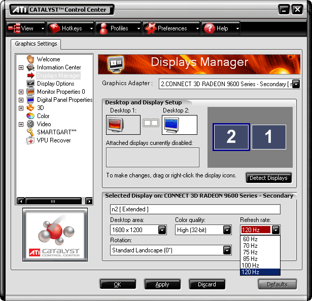Close the Catalyst Control Center window

[297, 10]
